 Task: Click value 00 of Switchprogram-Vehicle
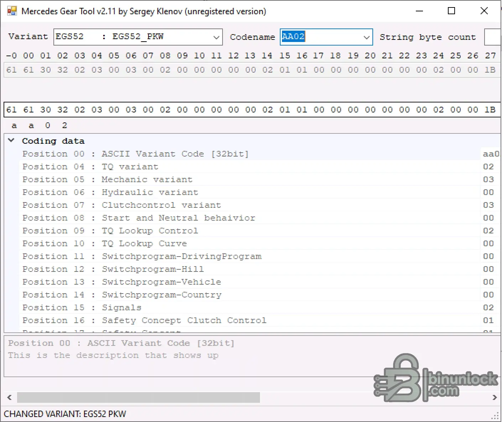(488, 282)
